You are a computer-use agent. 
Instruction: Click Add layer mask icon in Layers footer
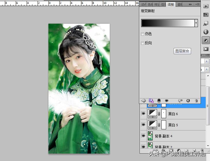click(x=171, y=151)
